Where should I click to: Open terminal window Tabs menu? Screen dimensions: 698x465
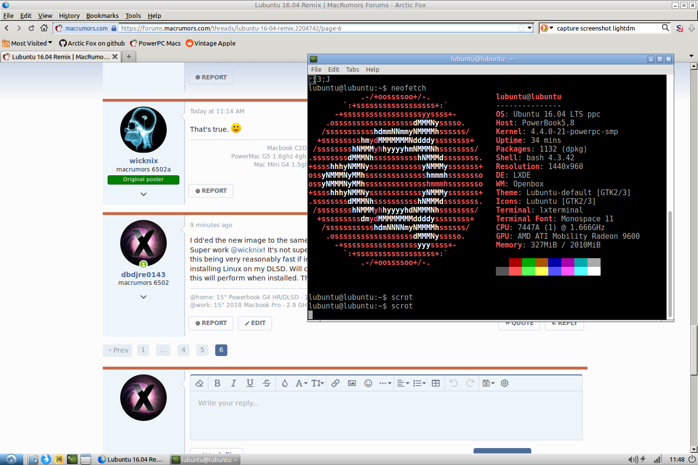point(352,69)
